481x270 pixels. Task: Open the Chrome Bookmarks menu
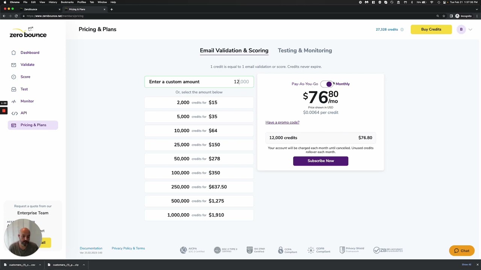point(67,2)
